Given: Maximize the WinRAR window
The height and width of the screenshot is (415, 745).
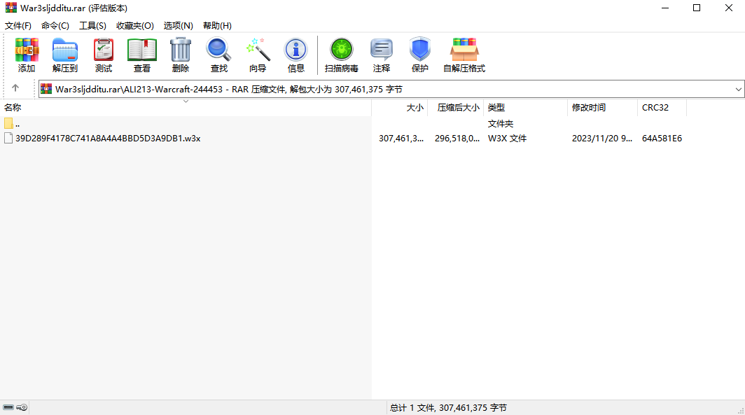Looking at the screenshot, I should pyautogui.click(x=697, y=8).
